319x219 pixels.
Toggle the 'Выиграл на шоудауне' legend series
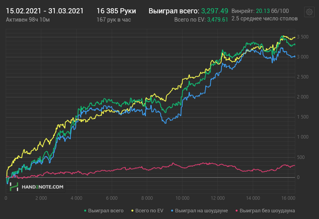click(x=200, y=211)
